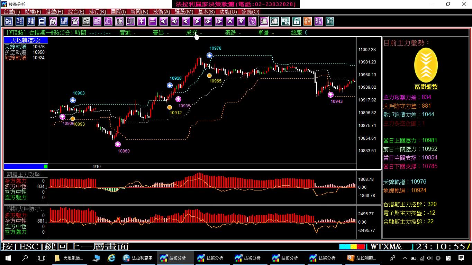Open the 基本(B) menu
The height and width of the screenshot is (265, 472).
(206, 12)
